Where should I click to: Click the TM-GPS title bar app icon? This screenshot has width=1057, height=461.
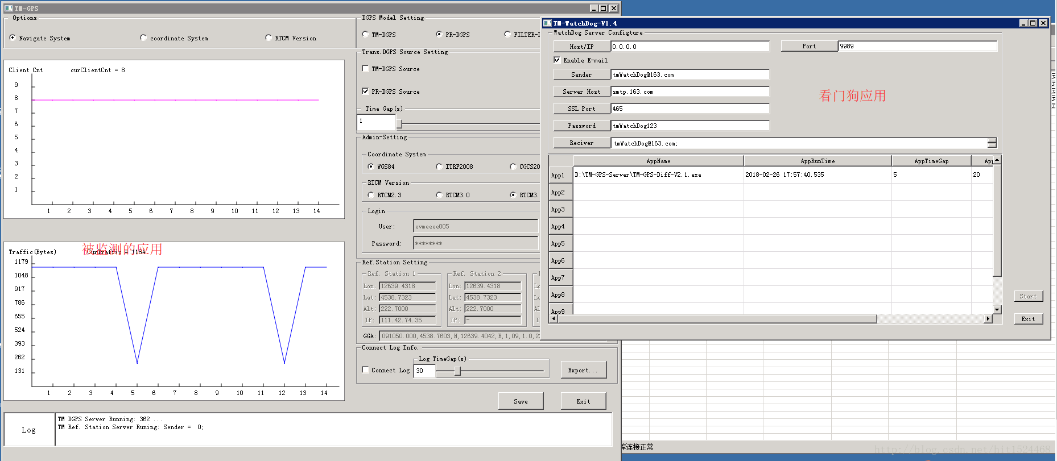(9, 9)
